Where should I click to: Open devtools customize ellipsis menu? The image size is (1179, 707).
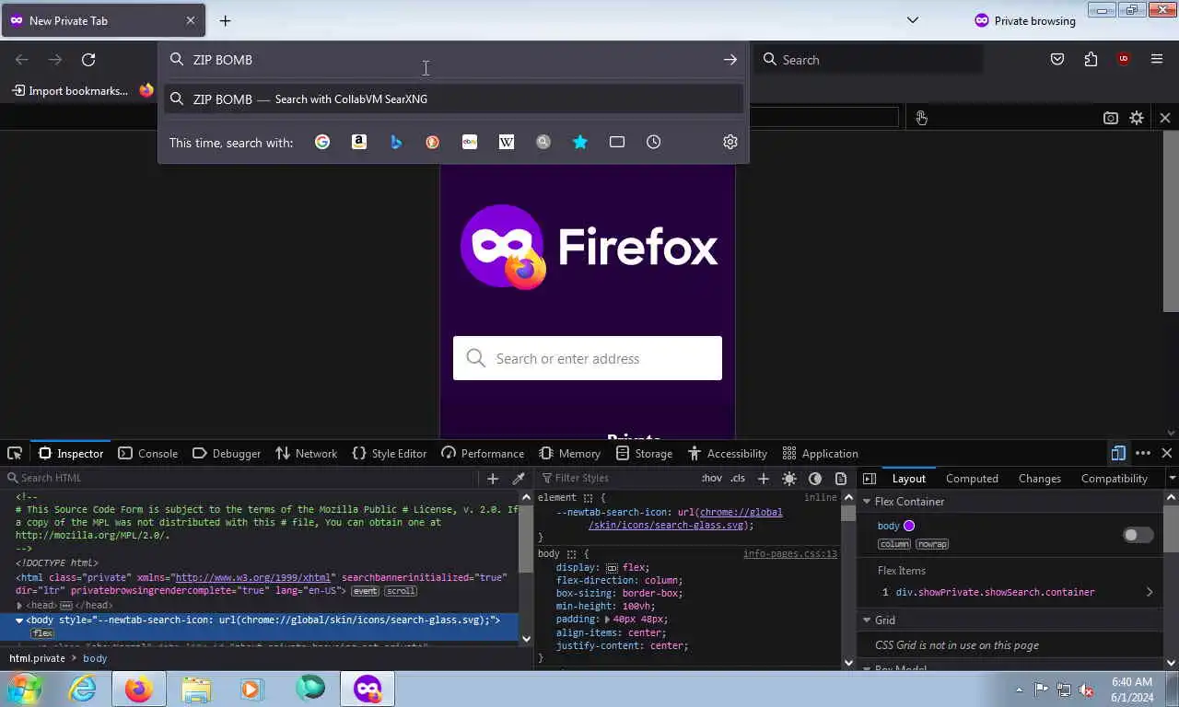pos(1143,453)
